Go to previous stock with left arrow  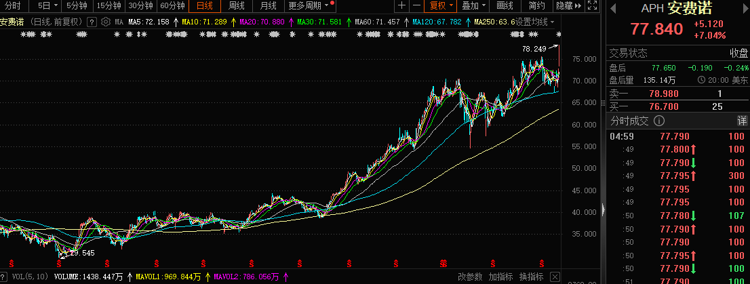(613, 9)
